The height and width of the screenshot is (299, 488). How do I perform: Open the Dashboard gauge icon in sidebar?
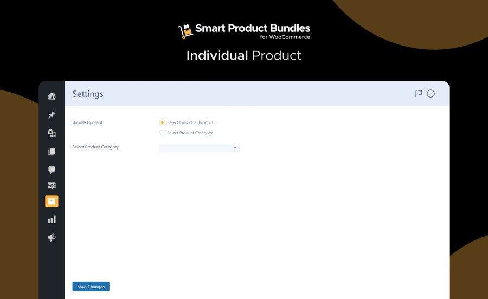pyautogui.click(x=52, y=96)
